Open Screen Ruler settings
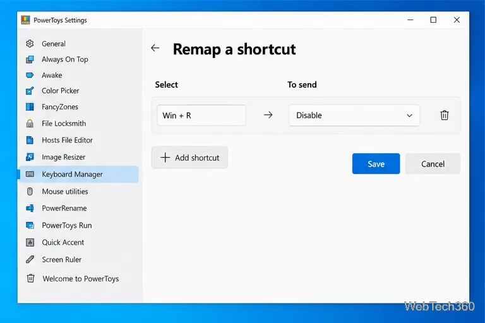The image size is (485, 323). click(x=79, y=260)
